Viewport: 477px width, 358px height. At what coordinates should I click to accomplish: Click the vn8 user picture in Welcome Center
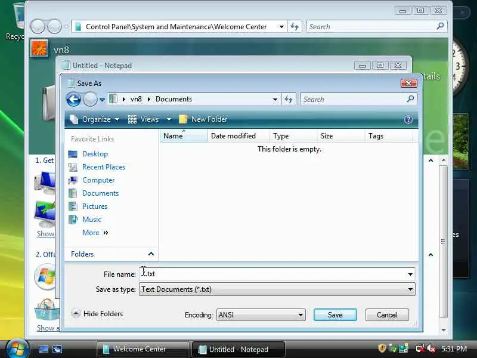point(39,48)
